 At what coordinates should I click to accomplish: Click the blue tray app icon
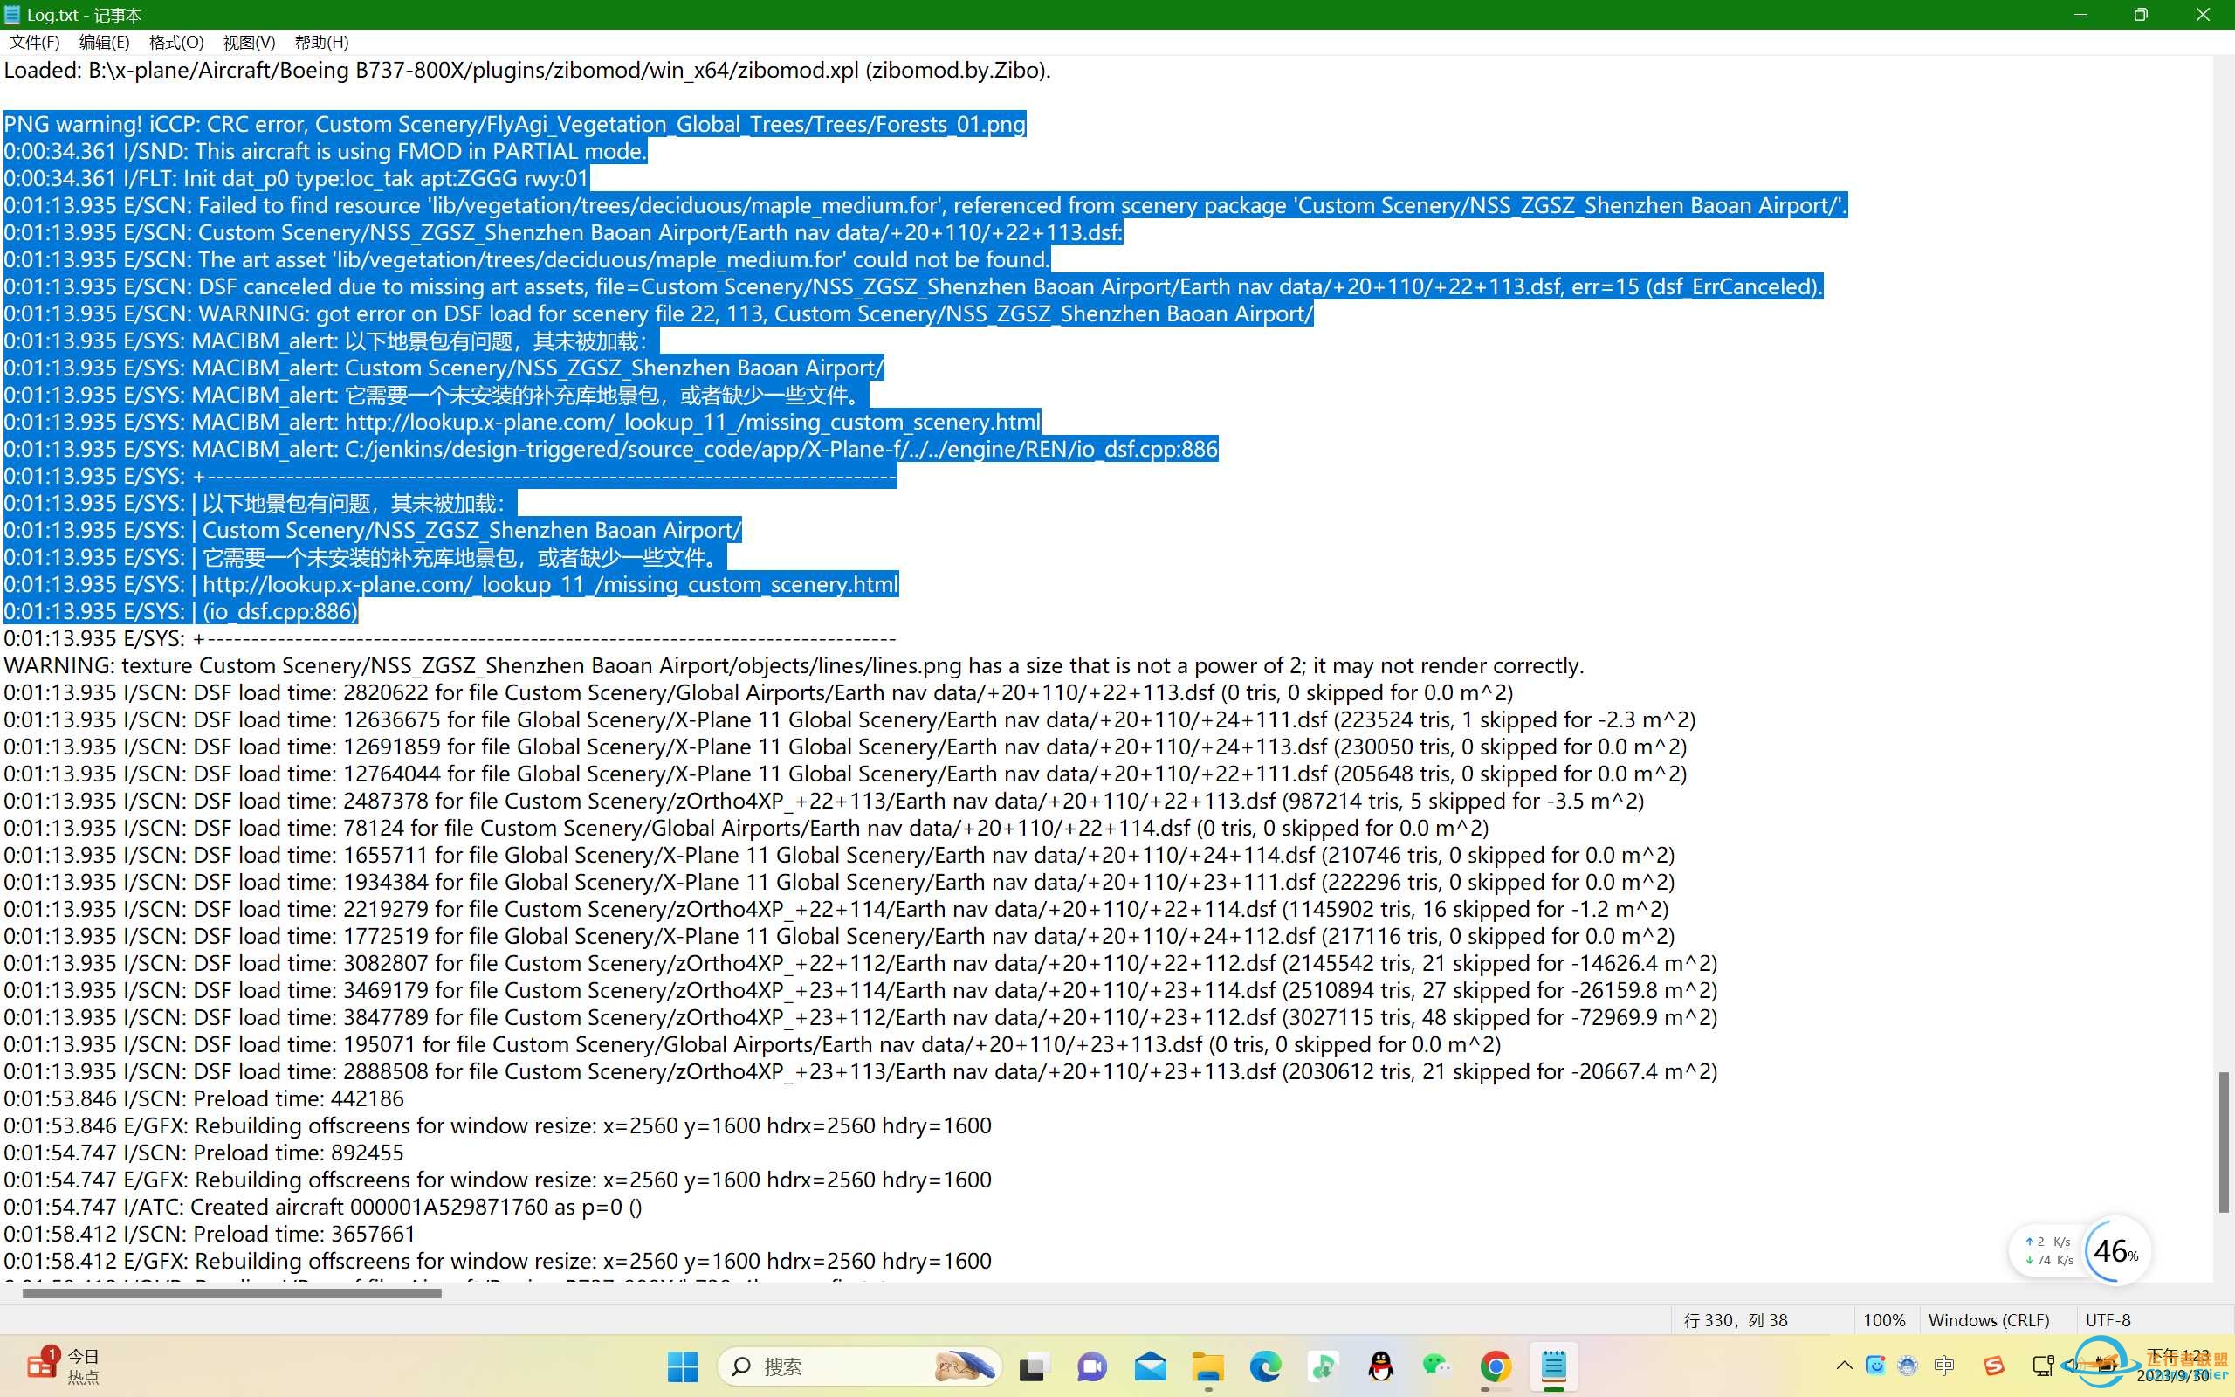[1874, 1366]
